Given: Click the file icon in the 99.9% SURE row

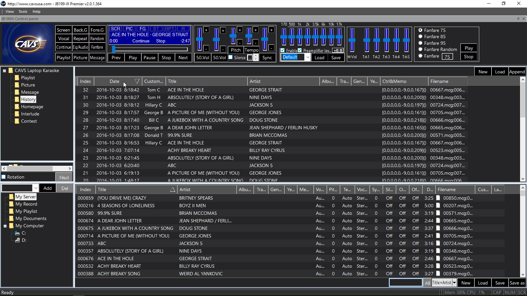Looking at the screenshot, I should click(x=438, y=213).
